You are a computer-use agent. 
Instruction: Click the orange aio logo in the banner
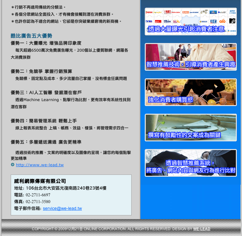(222, 21)
